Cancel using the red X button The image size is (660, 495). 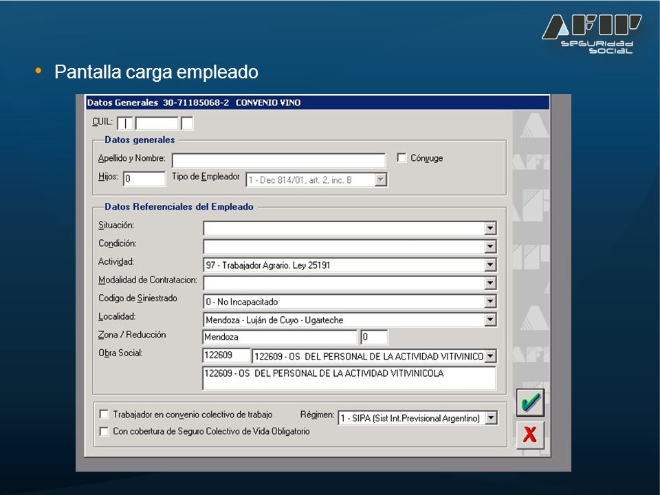point(530,434)
